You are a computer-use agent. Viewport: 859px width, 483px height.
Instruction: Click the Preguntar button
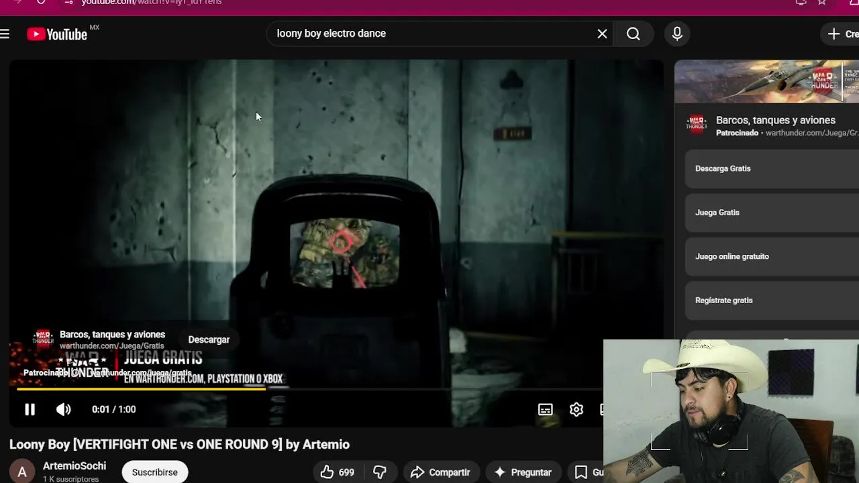pos(523,472)
